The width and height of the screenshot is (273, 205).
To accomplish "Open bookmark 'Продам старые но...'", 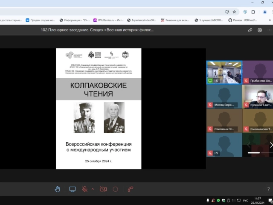I will click(x=41, y=20).
